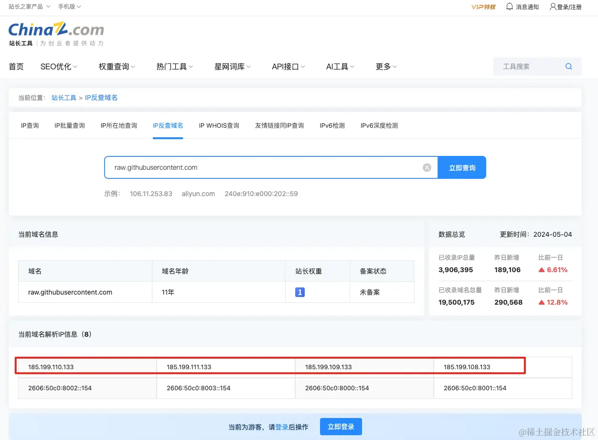This screenshot has width=598, height=440.
Task: Switch to the IP WHOIS查询 tab
Action: [x=219, y=125]
